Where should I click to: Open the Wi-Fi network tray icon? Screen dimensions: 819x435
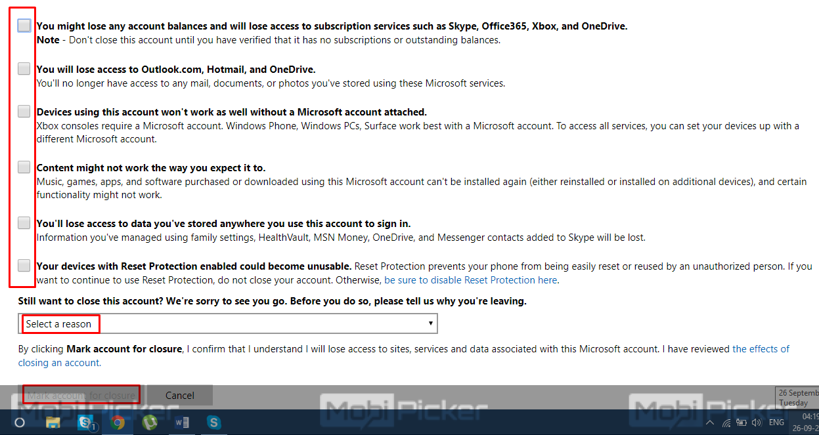coord(726,423)
